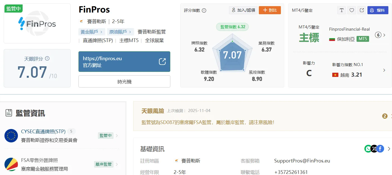Click the 監管指數 6.32 label
Image resolution: width=392 pixels, height=175 pixels.
pos(233,27)
